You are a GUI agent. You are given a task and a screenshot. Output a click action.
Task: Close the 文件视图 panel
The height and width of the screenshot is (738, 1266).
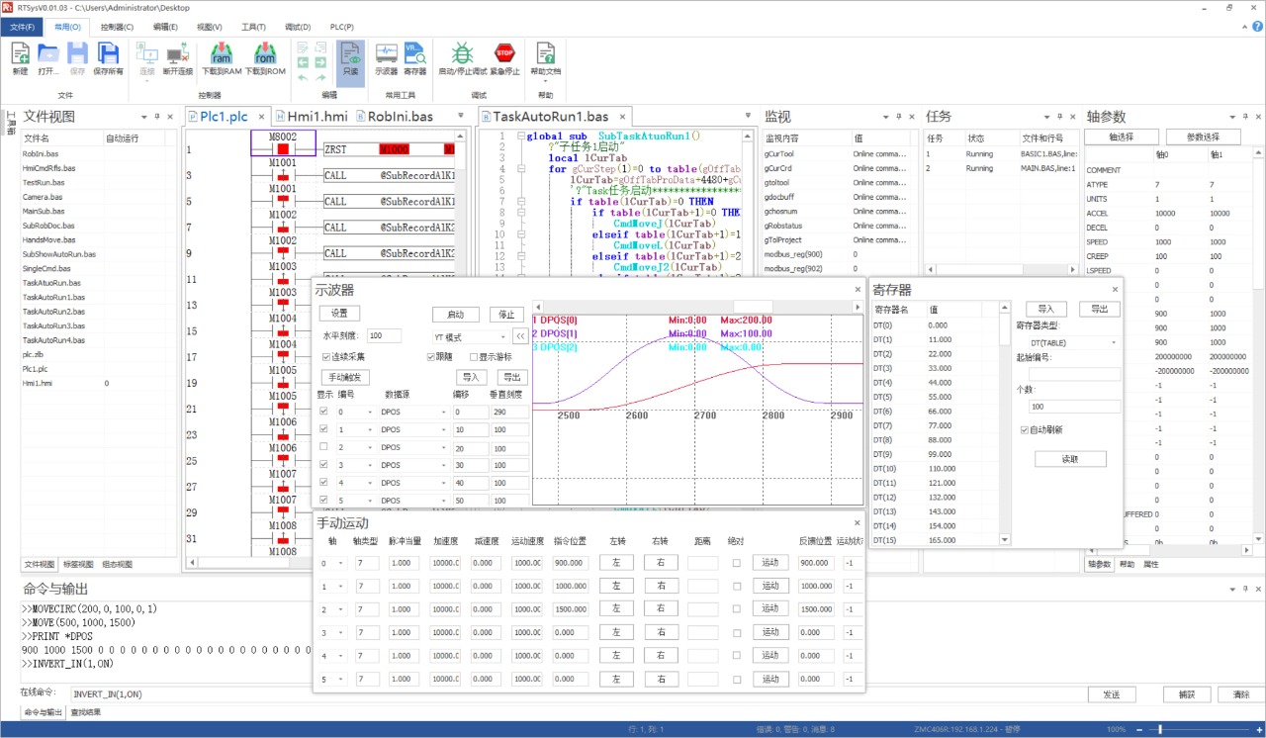(172, 117)
